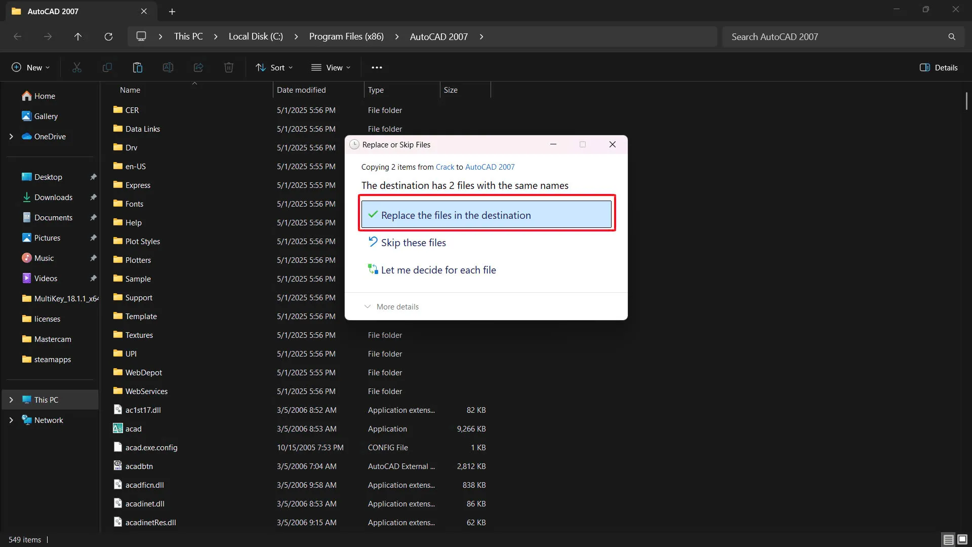This screenshot has height=547, width=972.
Task: Go up one folder level arrow
Action: coord(78,36)
